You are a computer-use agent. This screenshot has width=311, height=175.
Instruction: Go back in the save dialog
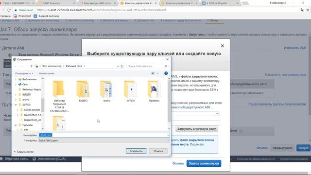click(16, 66)
